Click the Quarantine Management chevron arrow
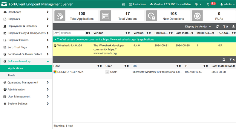This screenshot has height=129, width=236. click(48, 82)
